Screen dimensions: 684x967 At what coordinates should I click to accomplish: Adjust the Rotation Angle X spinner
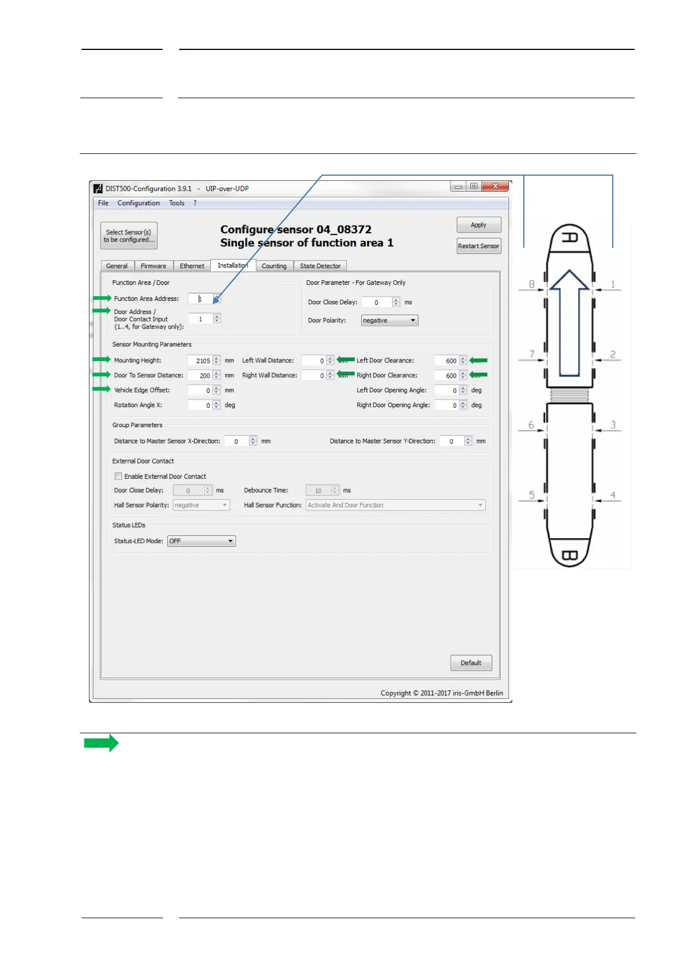point(217,405)
